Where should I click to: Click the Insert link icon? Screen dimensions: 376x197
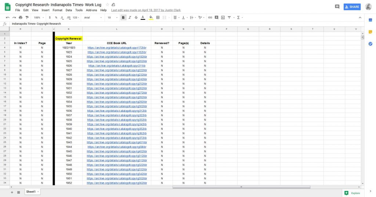tap(210, 18)
